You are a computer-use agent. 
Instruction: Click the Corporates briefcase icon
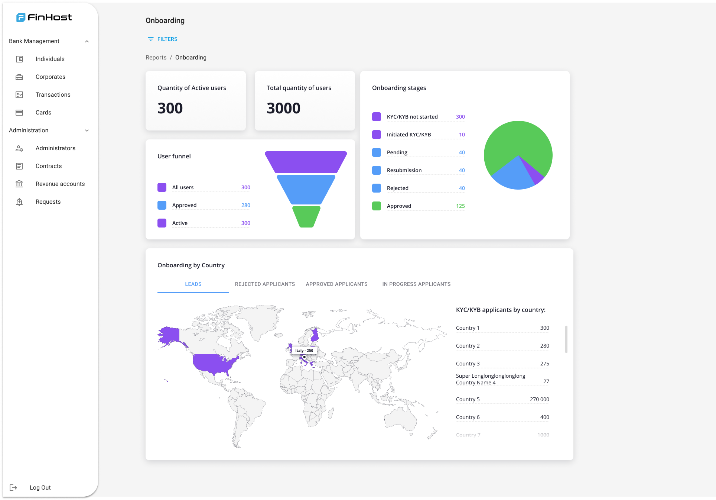19,77
